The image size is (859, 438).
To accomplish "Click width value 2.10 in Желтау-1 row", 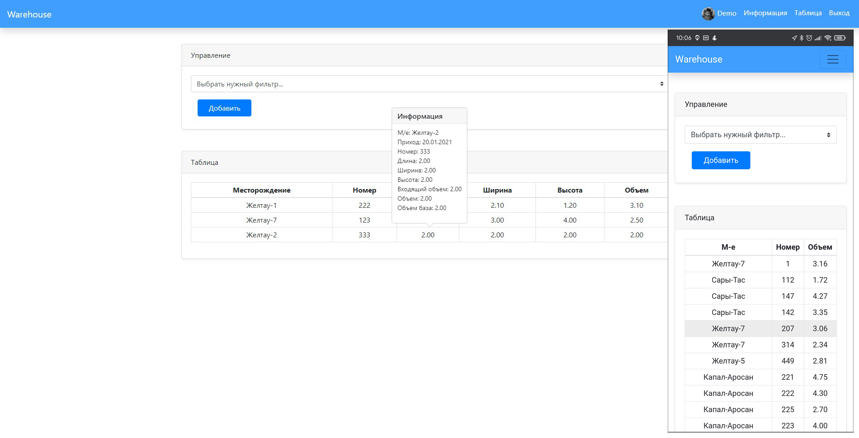I will [x=497, y=206].
